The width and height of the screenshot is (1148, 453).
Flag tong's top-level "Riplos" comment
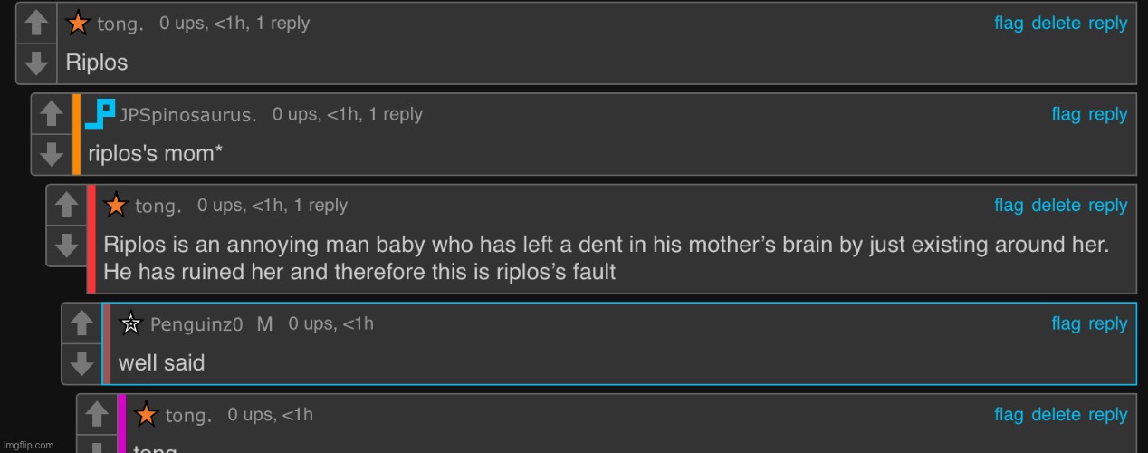(x=1009, y=24)
